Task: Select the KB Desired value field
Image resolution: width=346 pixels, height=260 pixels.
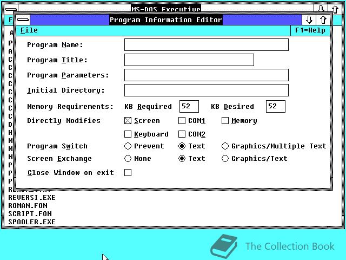Action: (x=276, y=106)
